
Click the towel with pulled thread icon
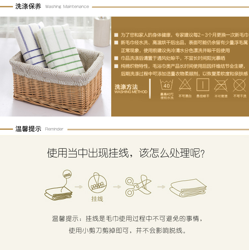tap(59, 185)
